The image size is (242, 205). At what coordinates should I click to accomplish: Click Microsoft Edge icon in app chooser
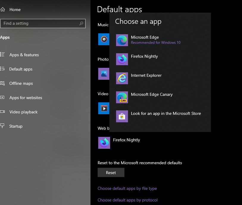click(x=122, y=40)
